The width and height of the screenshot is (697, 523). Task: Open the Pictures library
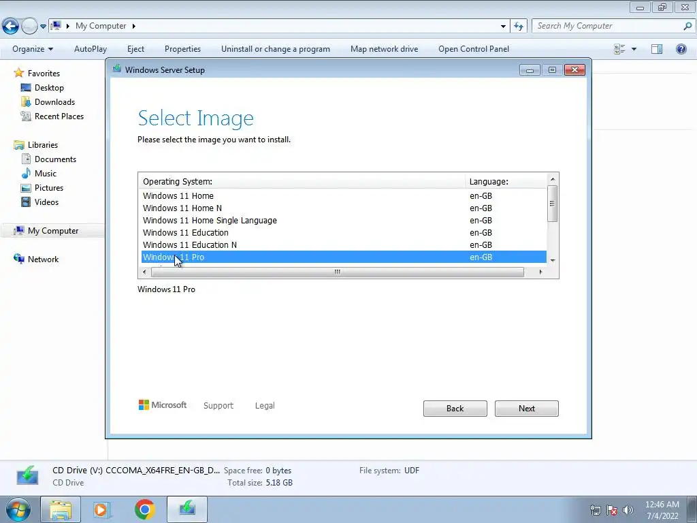tap(49, 188)
